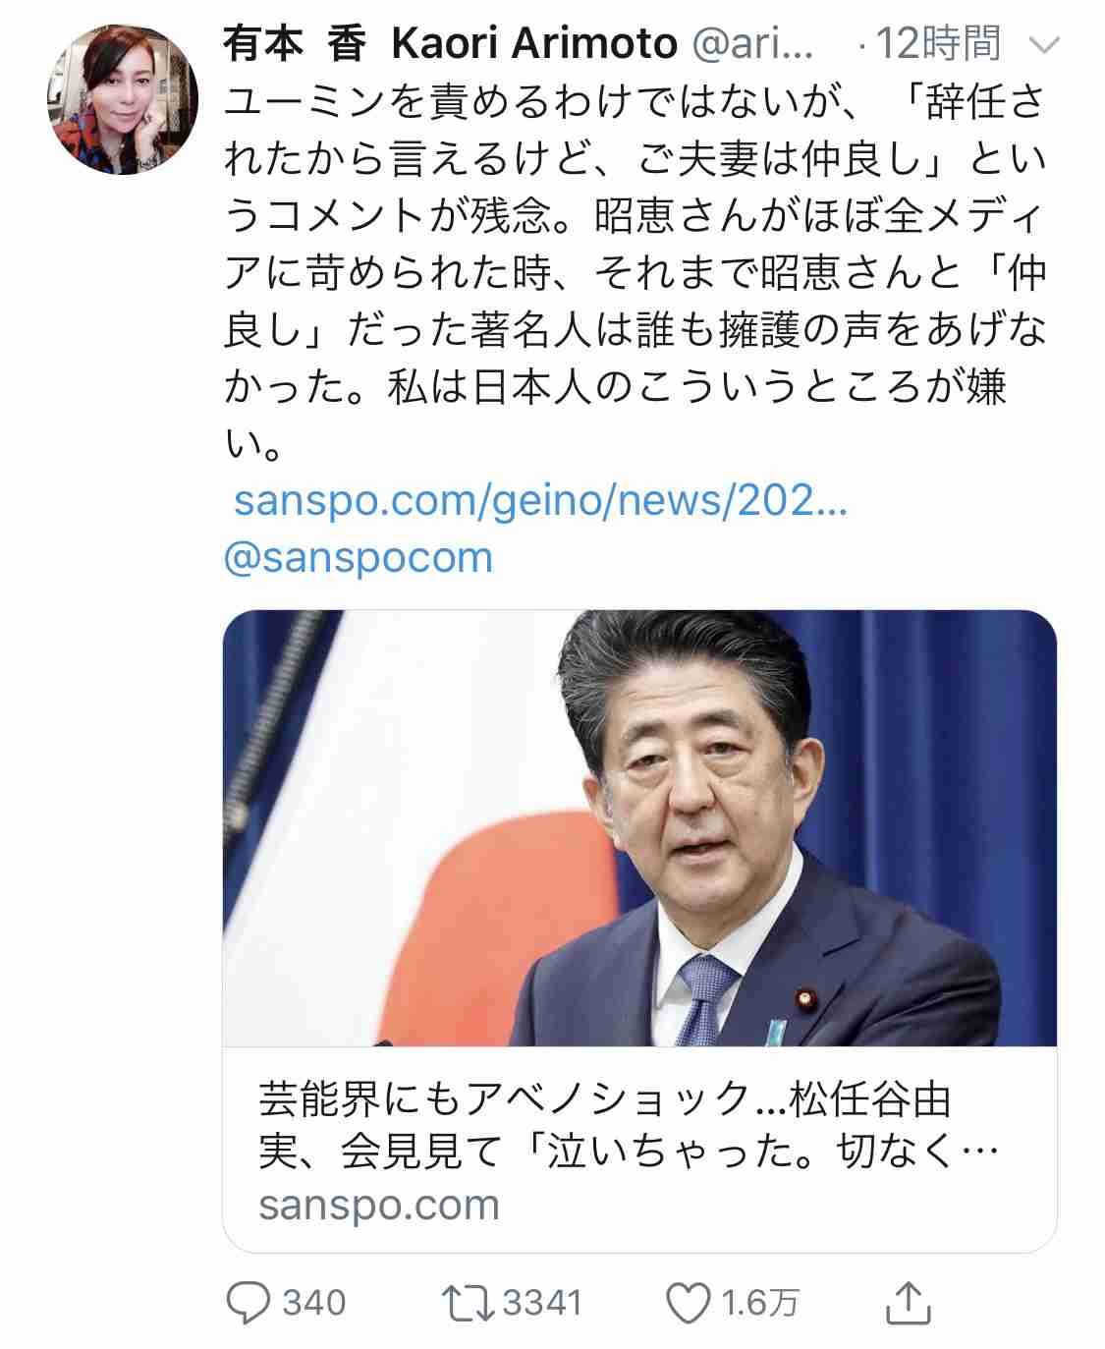1105x1349 pixels.
Task: Tap the reply speech bubble icon
Action: coord(248,1303)
